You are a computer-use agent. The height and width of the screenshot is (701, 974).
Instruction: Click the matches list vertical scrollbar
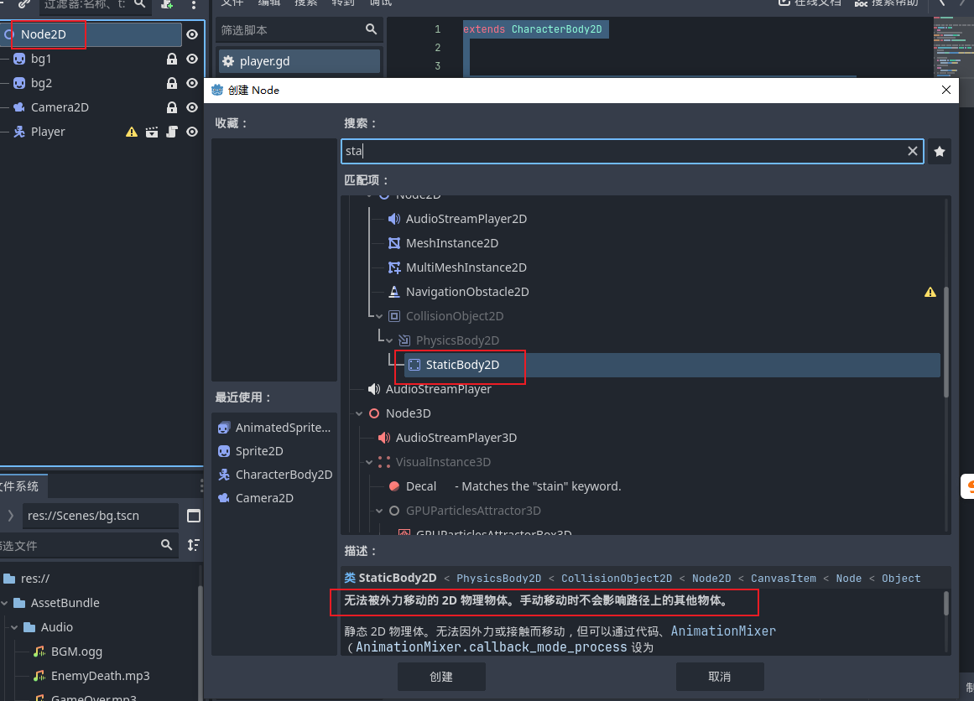(x=946, y=341)
